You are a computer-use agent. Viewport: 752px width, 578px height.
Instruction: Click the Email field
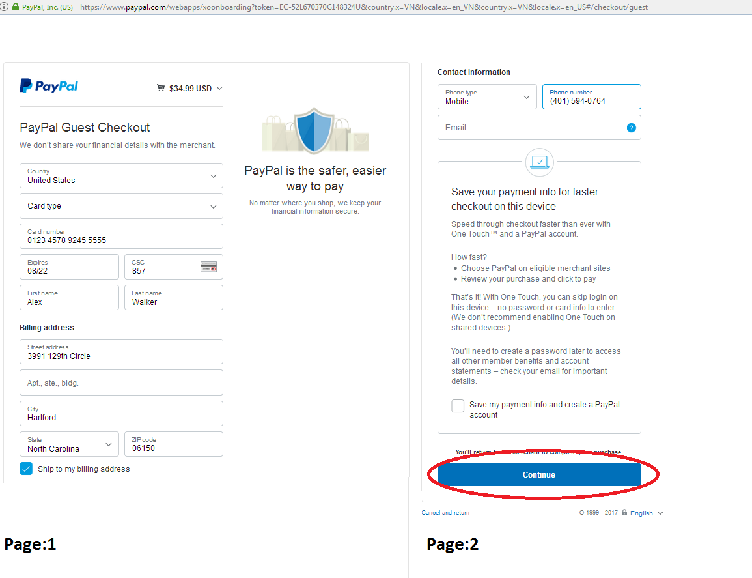tap(540, 128)
